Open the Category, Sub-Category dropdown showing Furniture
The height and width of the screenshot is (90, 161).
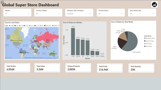tap(79, 13)
